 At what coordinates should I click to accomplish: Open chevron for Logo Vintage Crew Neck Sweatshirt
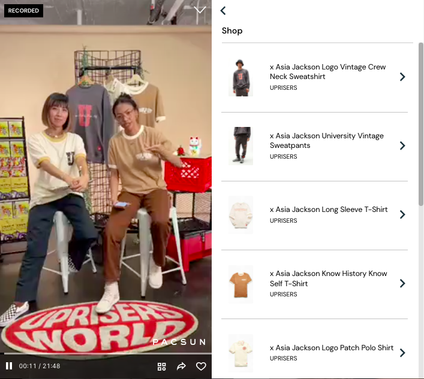click(402, 77)
